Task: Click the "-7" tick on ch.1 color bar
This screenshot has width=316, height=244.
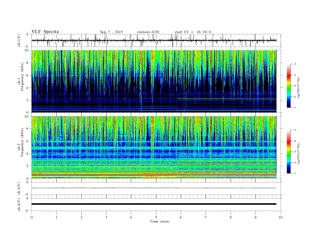Action: click(x=294, y=108)
